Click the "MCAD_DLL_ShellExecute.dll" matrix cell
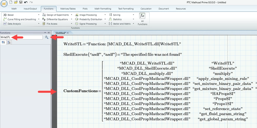 (x=147, y=68)
